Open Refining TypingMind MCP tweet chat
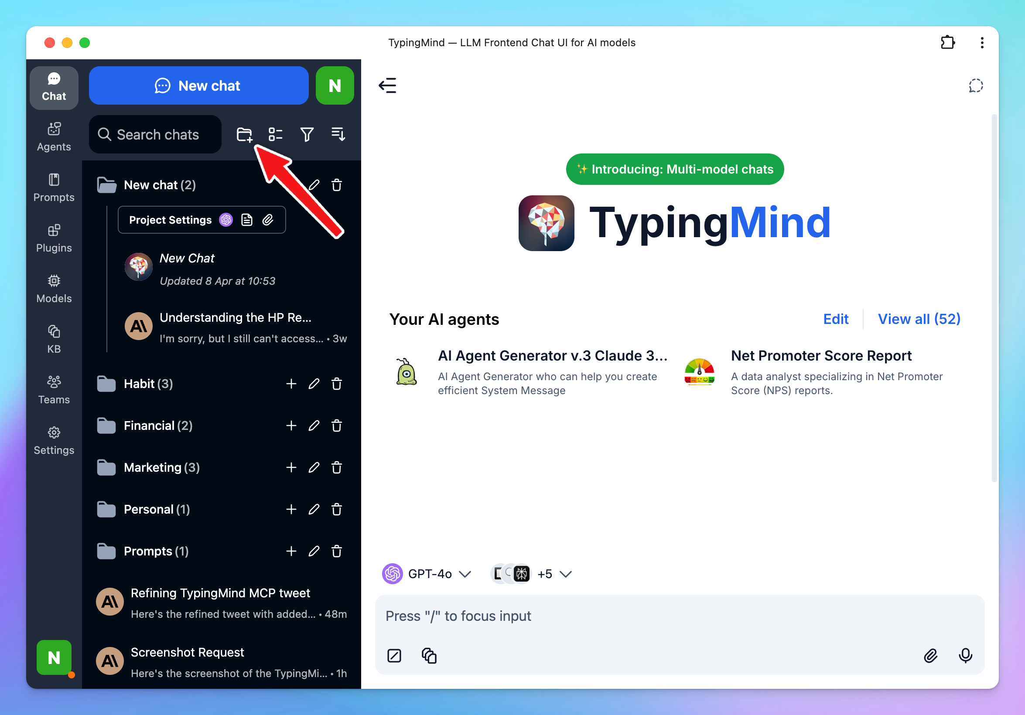1025x715 pixels. [222, 603]
